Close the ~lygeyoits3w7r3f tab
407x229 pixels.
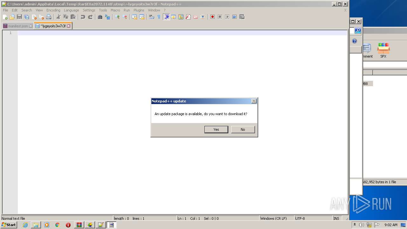click(x=68, y=26)
